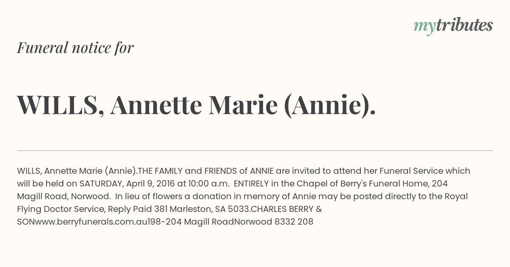The height and width of the screenshot is (267, 510).
Task: Click the 'Flying Doctor Service' text
Action: pyautogui.click(x=61, y=209)
